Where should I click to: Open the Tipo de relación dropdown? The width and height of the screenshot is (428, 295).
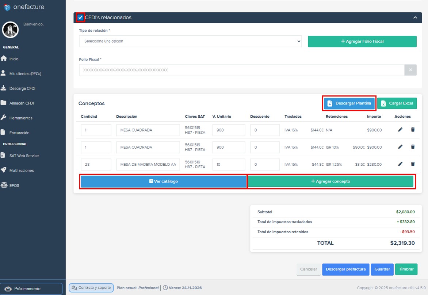190,42
